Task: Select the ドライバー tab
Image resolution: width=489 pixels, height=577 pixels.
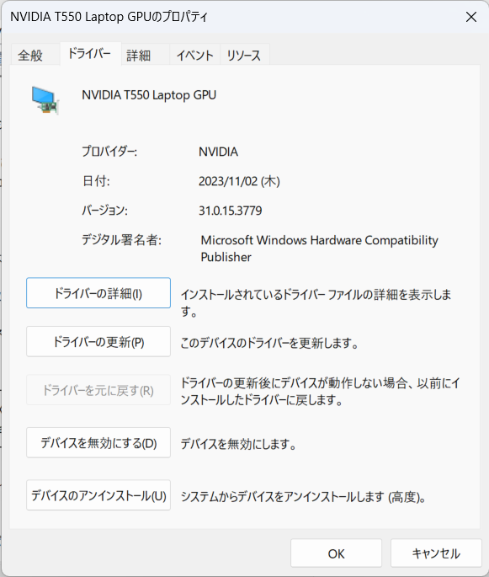Action: point(90,54)
